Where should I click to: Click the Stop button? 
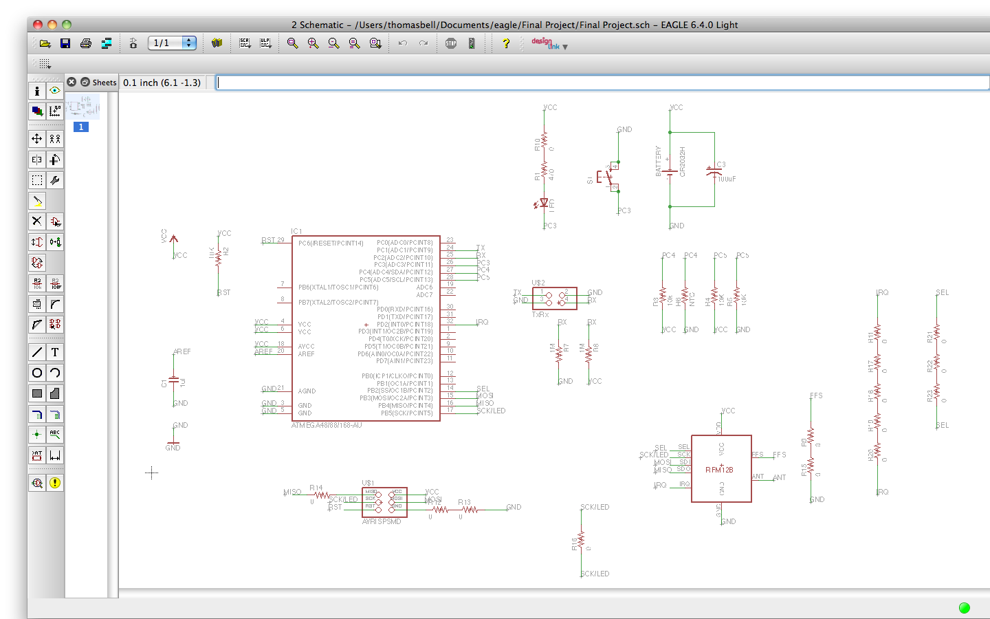pos(450,43)
